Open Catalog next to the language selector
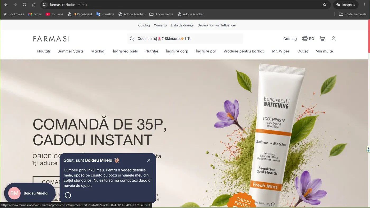 290,39
